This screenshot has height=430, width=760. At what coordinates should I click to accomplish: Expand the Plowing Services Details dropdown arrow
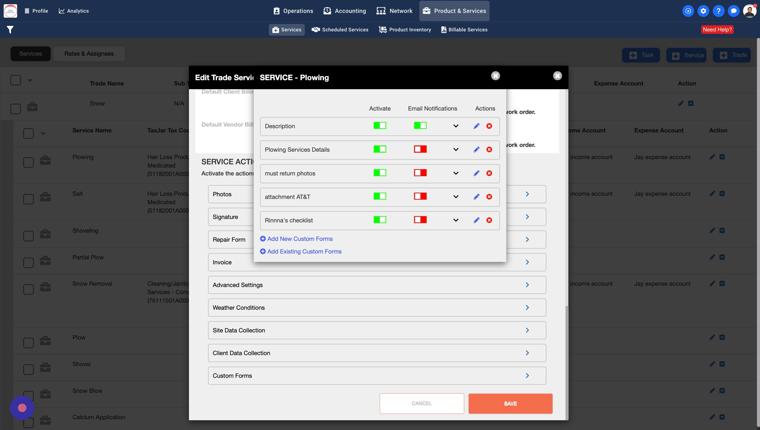pos(456,149)
